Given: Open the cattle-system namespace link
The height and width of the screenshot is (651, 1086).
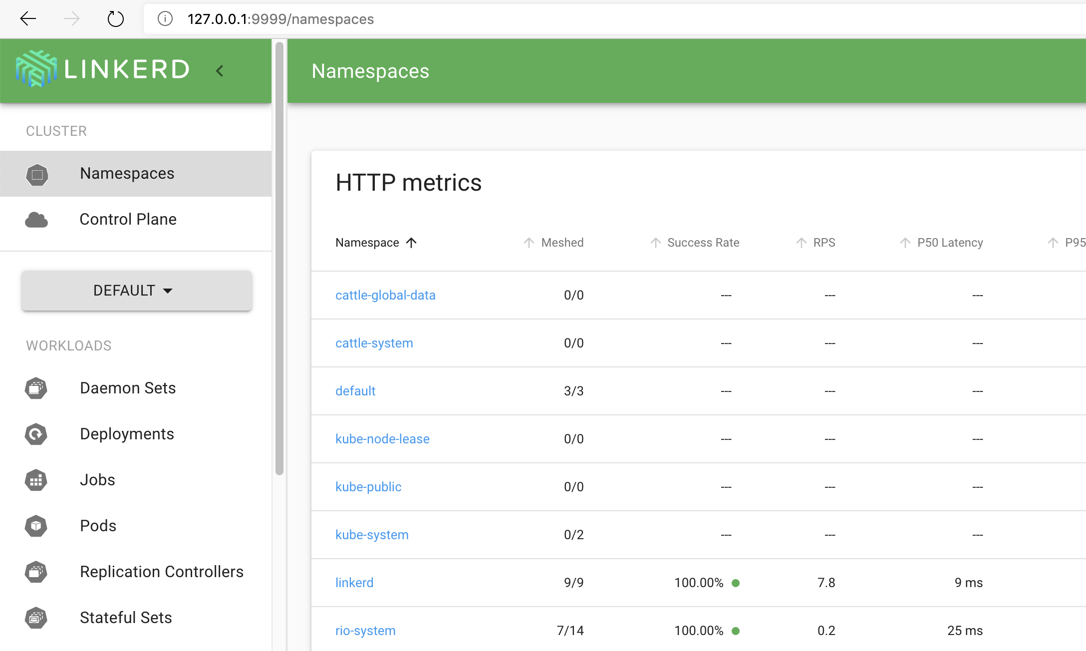Looking at the screenshot, I should 374,343.
